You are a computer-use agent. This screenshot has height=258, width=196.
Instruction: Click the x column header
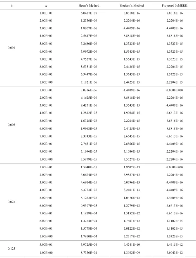click(46, 6)
